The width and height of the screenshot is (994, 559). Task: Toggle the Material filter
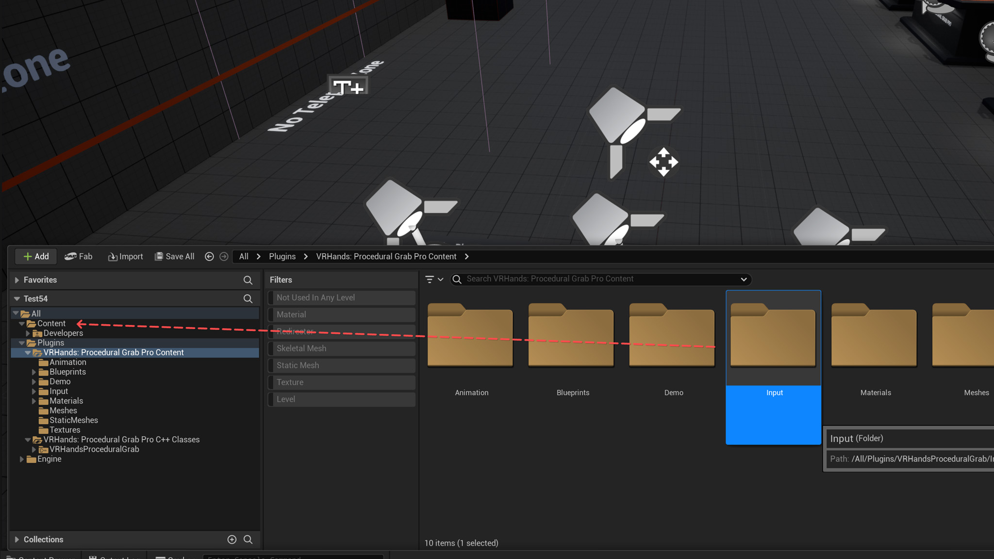pyautogui.click(x=342, y=314)
